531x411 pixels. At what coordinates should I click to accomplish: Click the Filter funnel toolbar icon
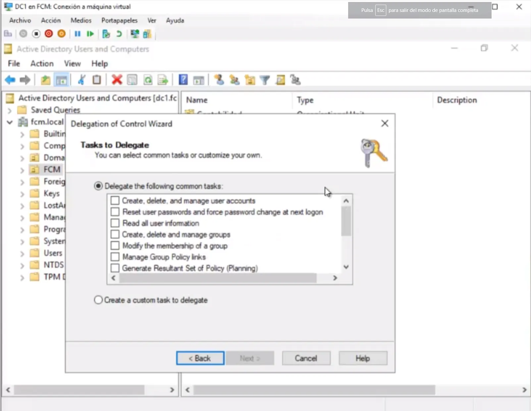[x=265, y=80]
